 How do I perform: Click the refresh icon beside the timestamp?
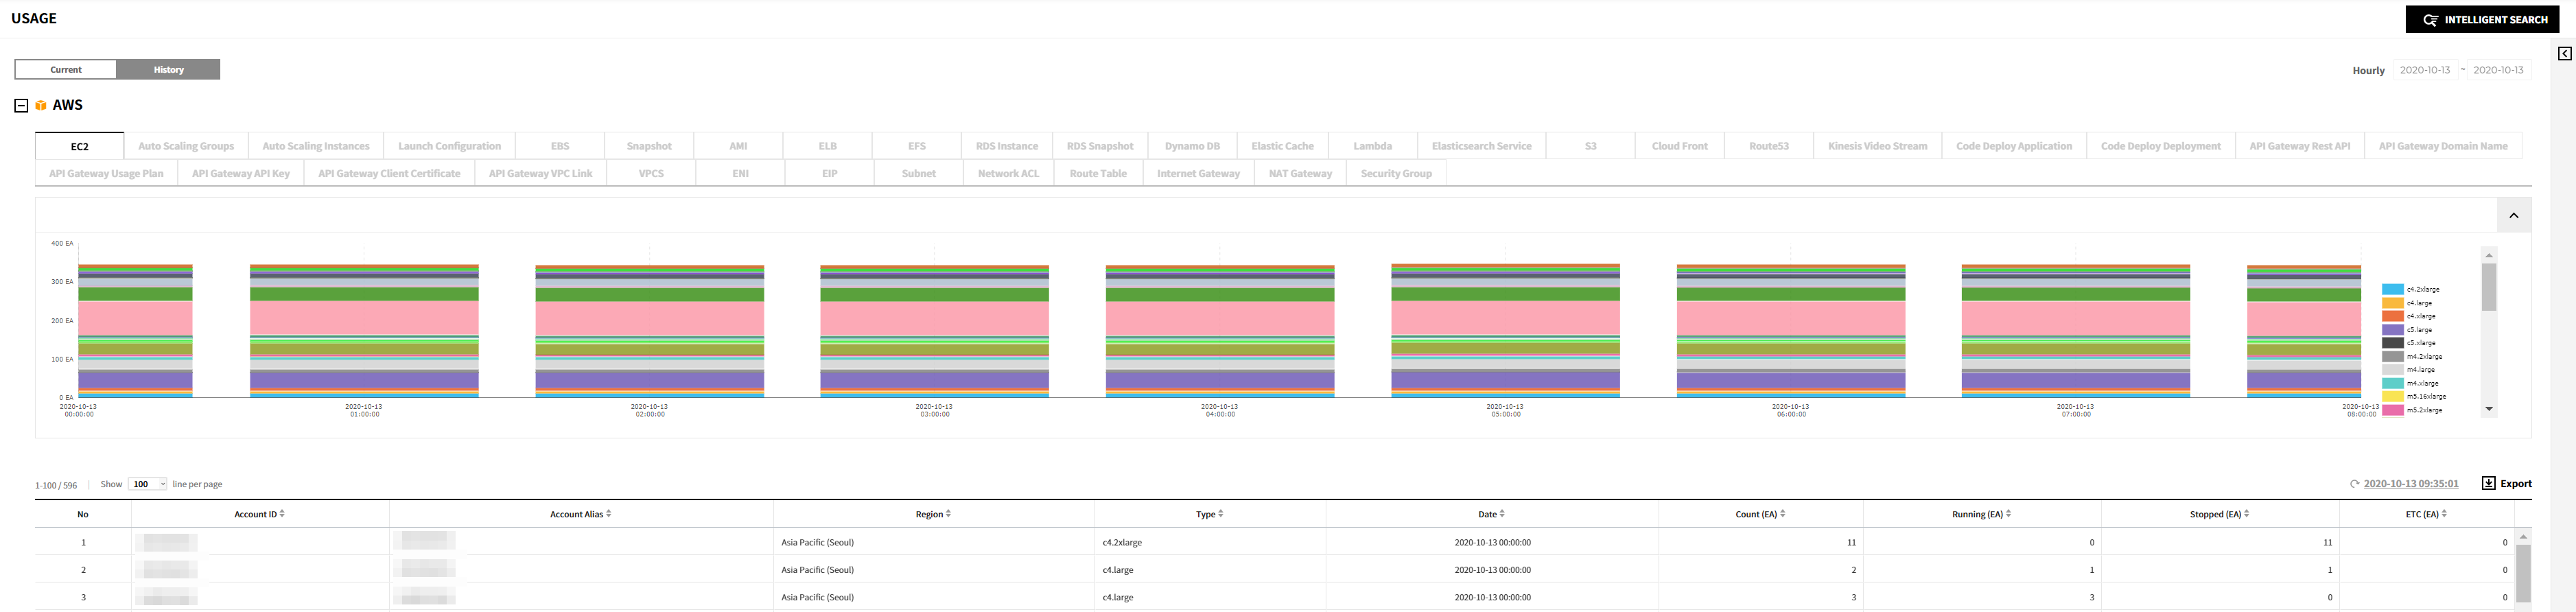2354,484
